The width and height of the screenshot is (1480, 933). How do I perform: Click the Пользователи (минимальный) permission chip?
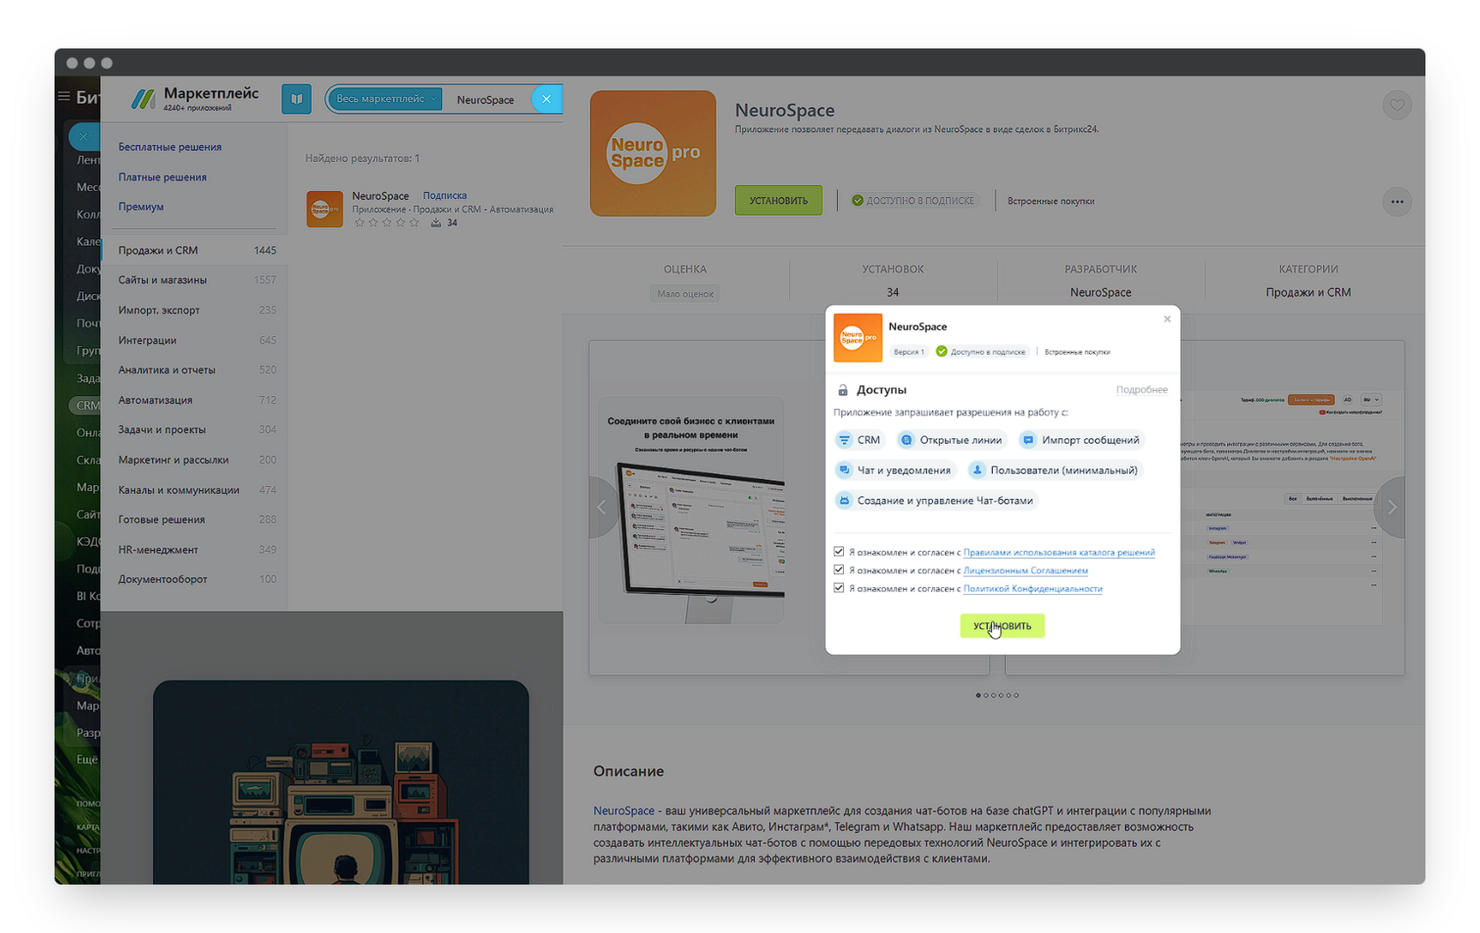(1054, 470)
